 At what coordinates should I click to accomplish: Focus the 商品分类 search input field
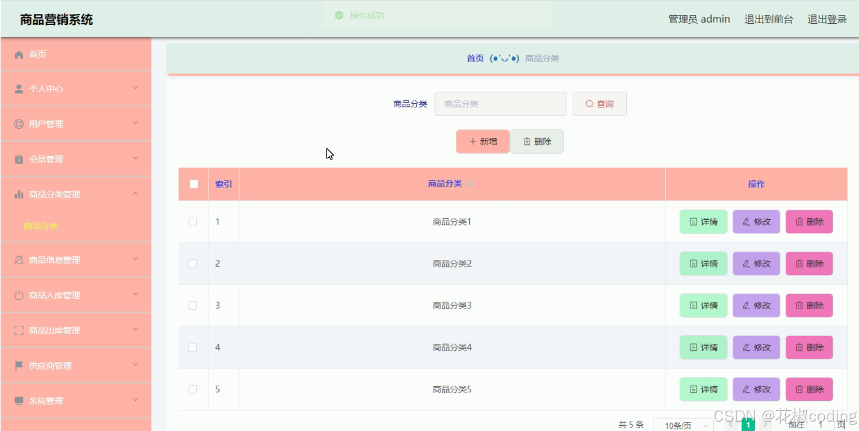point(500,104)
